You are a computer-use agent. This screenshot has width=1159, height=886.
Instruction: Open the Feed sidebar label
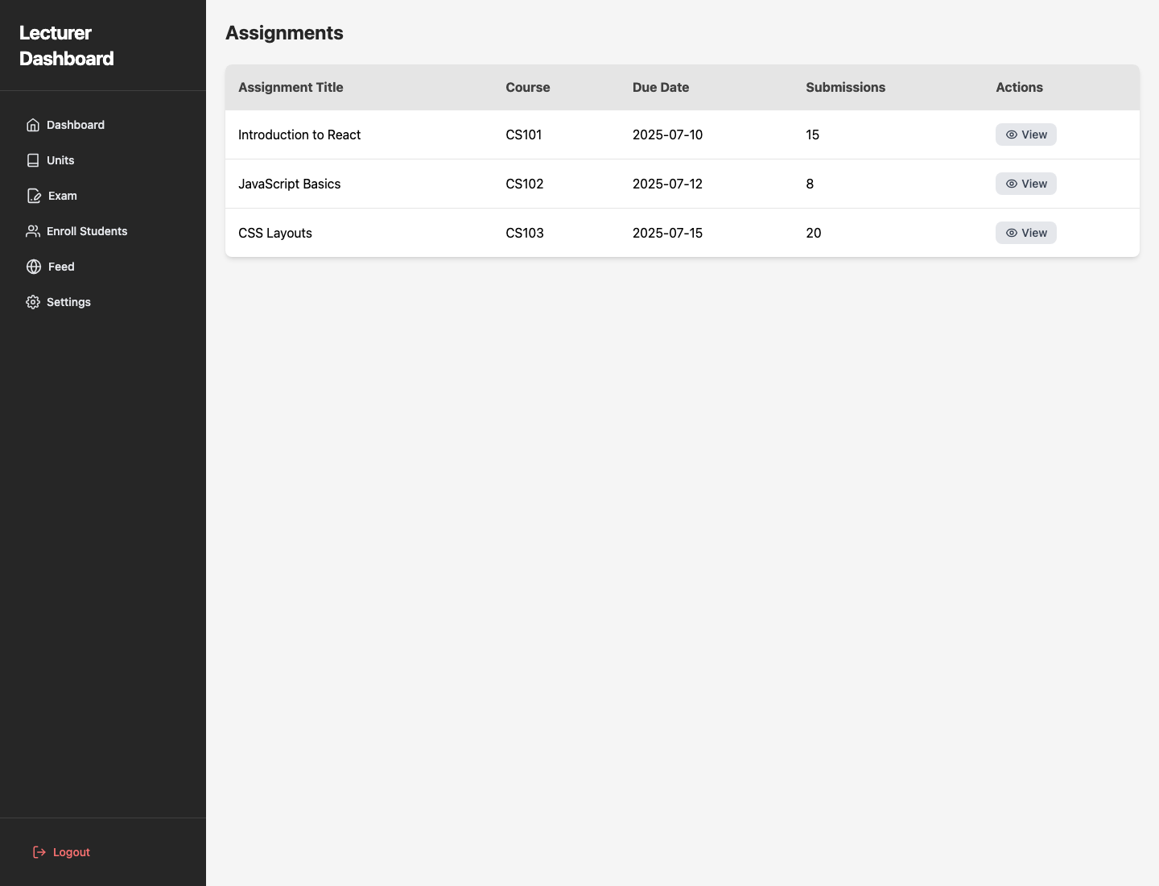pos(61,267)
